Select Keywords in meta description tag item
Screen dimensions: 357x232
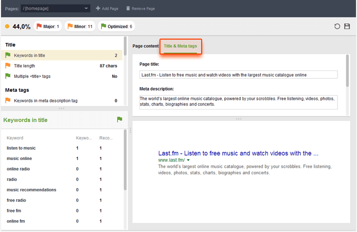click(45, 101)
